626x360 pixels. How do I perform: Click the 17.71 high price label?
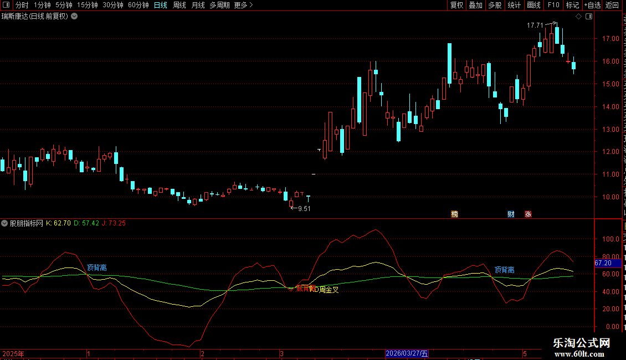click(535, 25)
